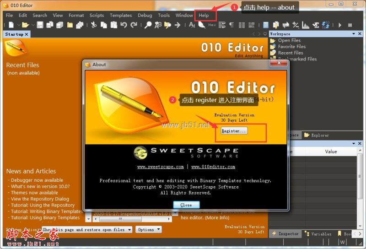Click the Undo arrow icon
This screenshot has height=249, width=366.
(x=124, y=25)
